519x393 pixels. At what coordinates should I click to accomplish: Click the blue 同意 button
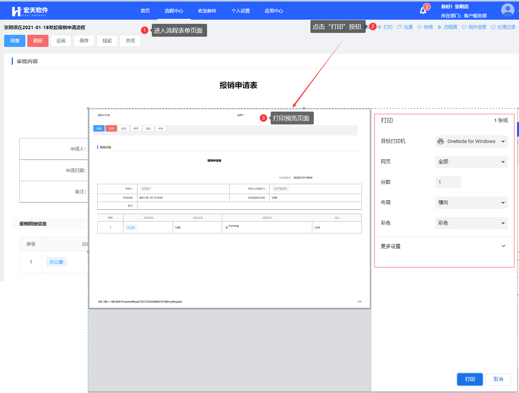(x=15, y=41)
